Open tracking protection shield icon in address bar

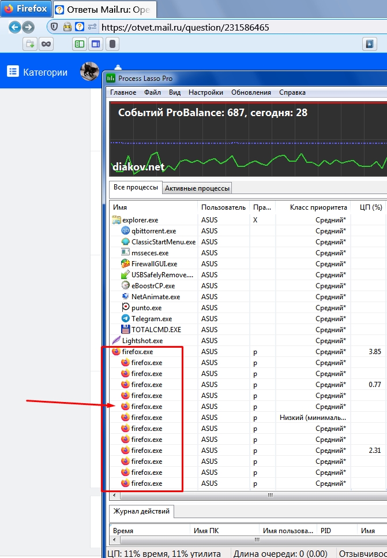54,27
